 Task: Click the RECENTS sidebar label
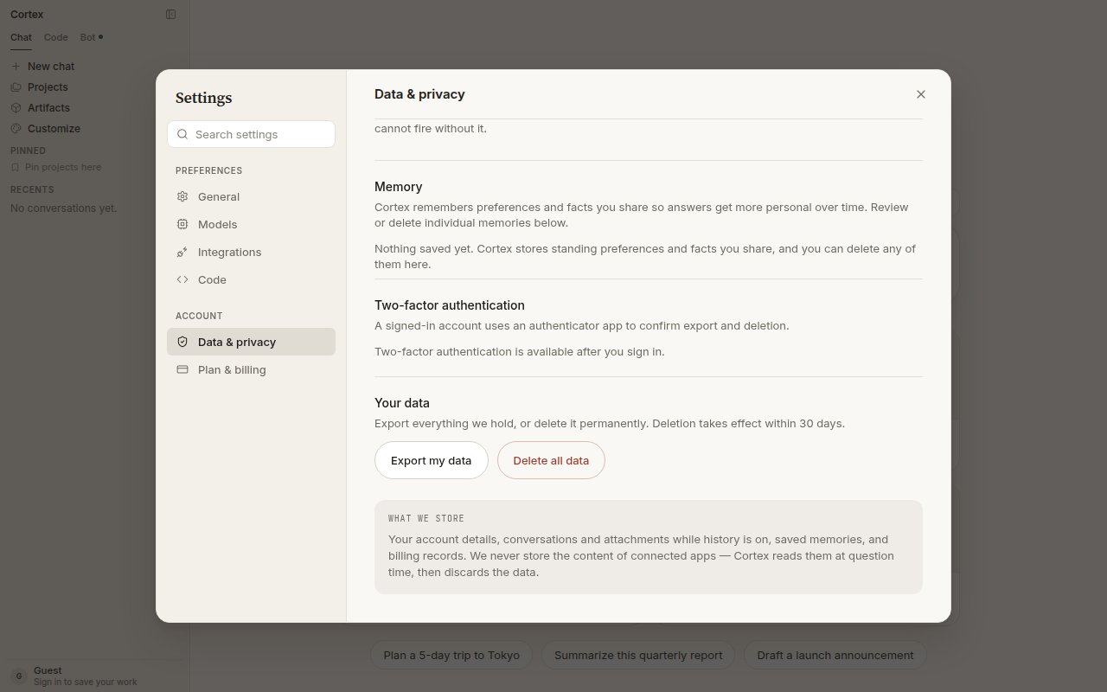tap(32, 189)
